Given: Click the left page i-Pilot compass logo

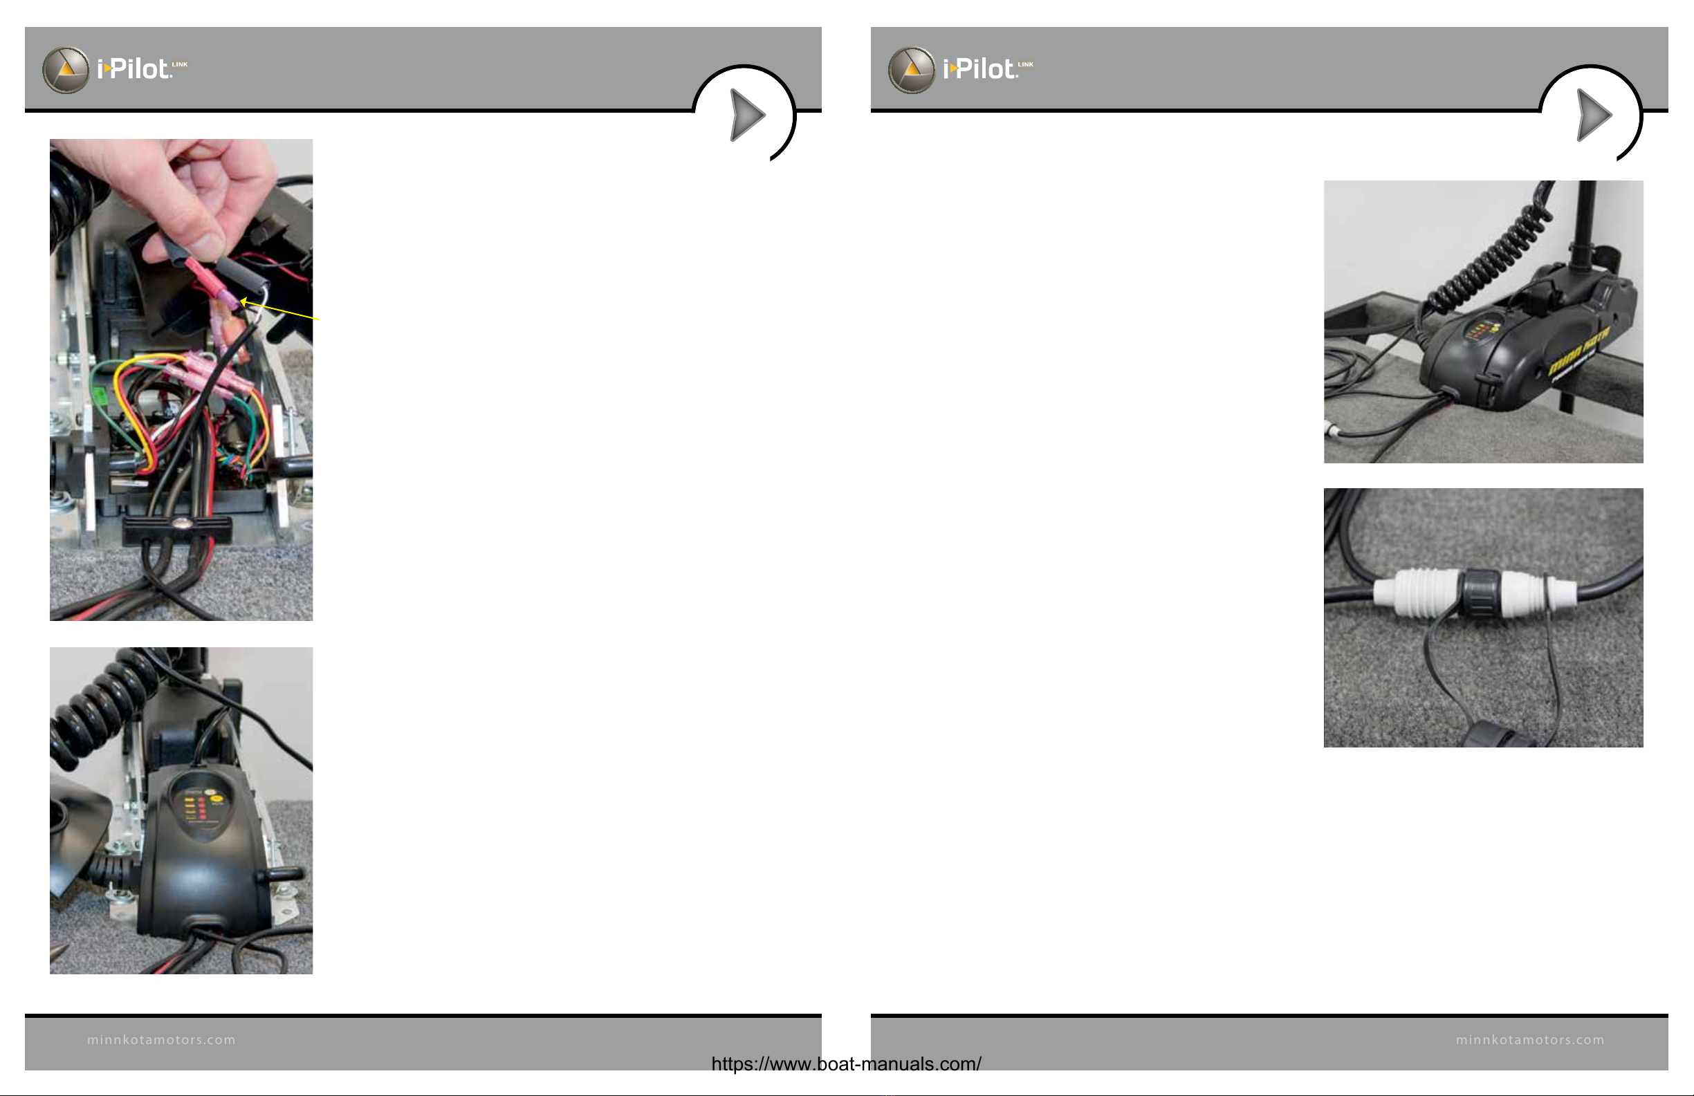Looking at the screenshot, I should click(66, 70).
